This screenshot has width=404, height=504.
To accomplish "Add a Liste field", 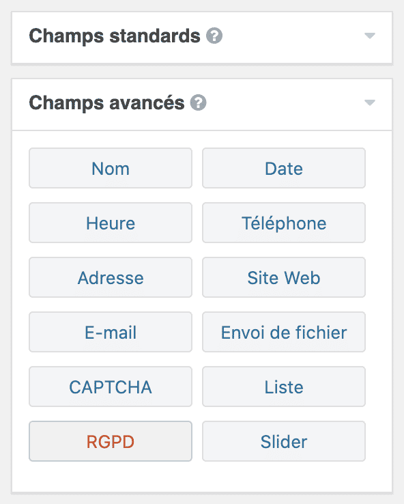I will [284, 387].
